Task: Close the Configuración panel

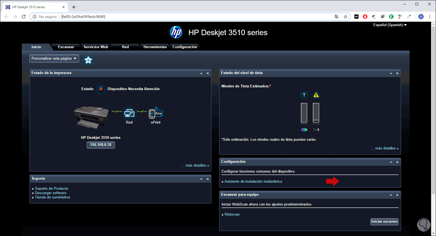Action: point(397,162)
